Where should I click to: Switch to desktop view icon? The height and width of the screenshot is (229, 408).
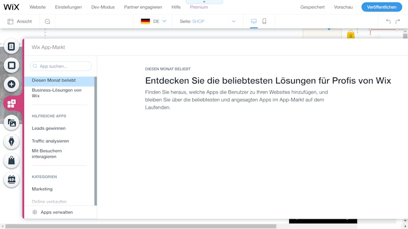(253, 21)
